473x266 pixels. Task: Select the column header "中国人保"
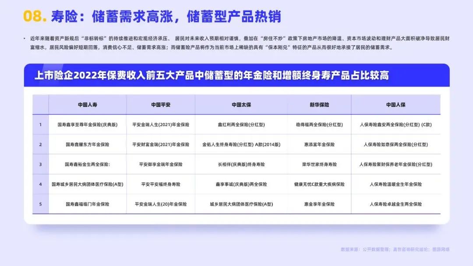tap(396, 105)
